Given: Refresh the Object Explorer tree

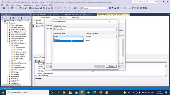Looking at the screenshot, I should pos(21,18).
